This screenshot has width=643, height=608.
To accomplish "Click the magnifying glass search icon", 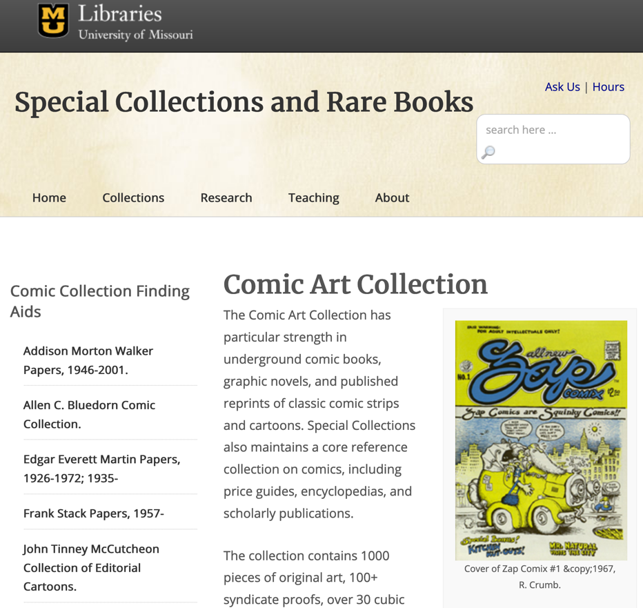I will coord(488,153).
